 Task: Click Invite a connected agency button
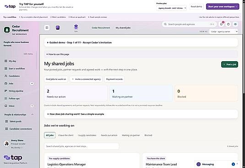[x=86, y=79]
